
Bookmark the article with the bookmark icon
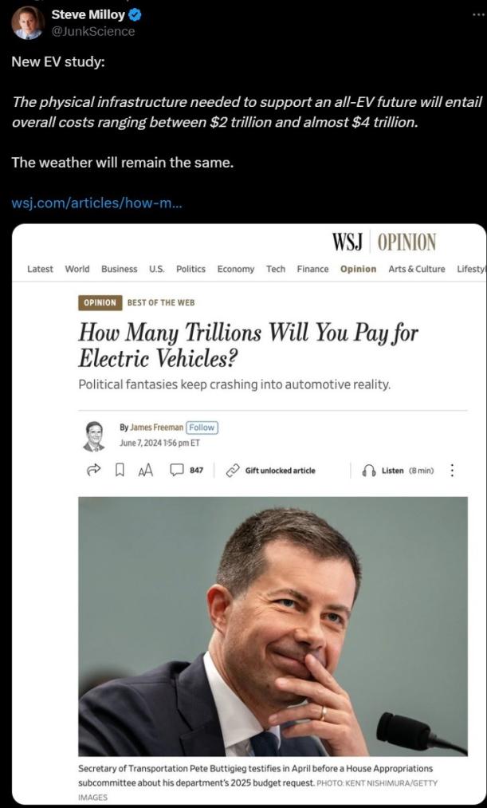(120, 470)
